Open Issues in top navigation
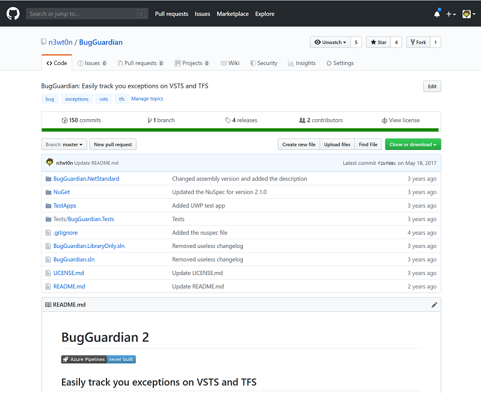 tap(202, 14)
